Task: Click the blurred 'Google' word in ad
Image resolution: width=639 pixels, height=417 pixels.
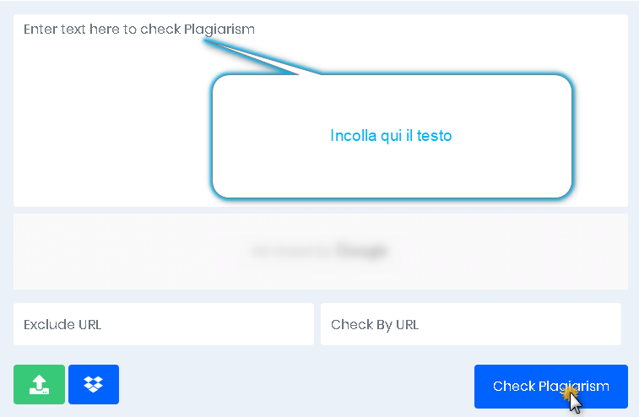Action: 361,251
